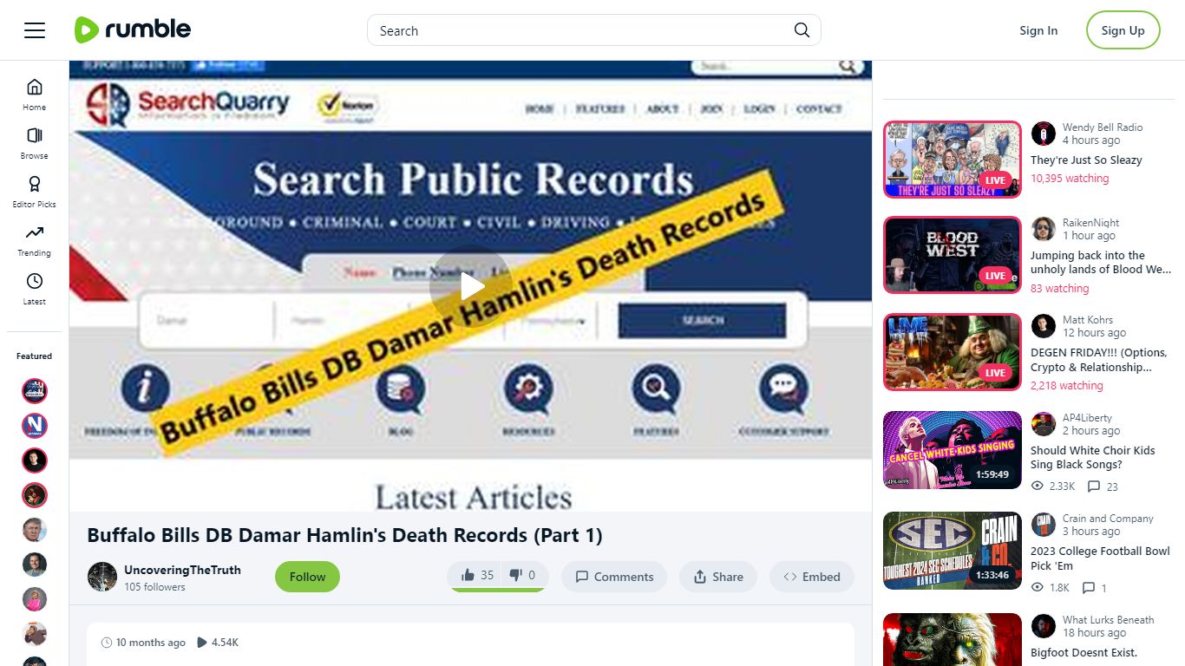Open '2023 College Football Bowl Pick 'Em' title

point(1100,558)
